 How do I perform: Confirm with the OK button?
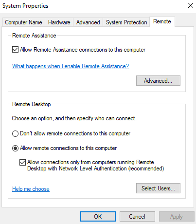pos(98,217)
